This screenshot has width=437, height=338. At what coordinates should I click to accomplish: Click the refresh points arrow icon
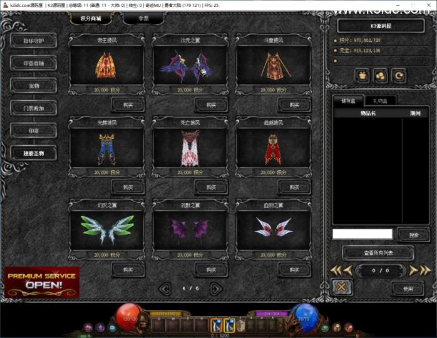[x=399, y=76]
